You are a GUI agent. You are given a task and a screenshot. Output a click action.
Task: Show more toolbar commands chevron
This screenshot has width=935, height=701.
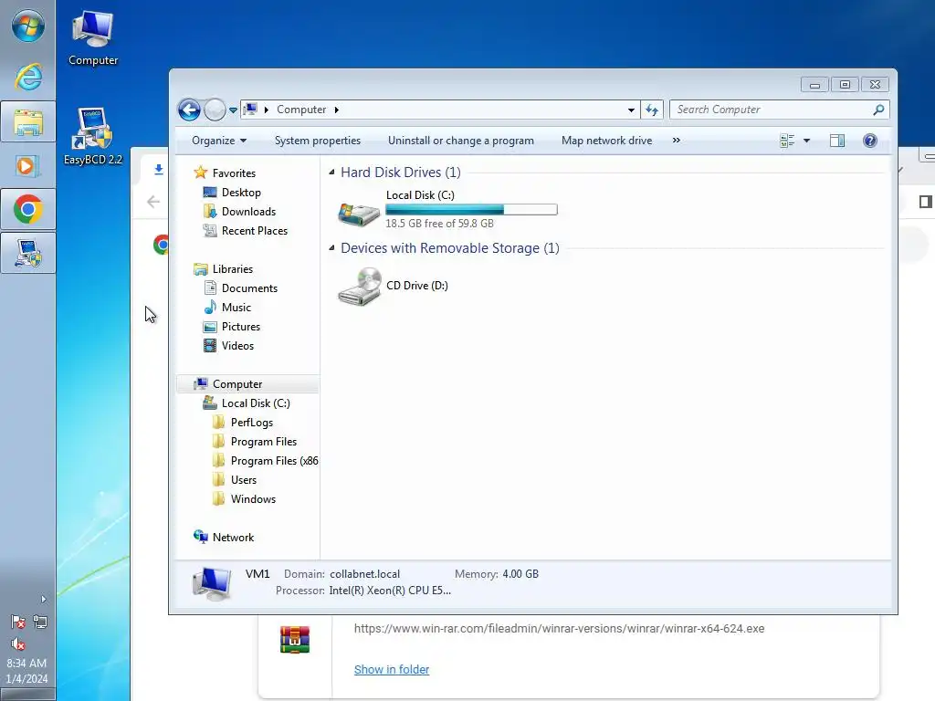click(677, 141)
